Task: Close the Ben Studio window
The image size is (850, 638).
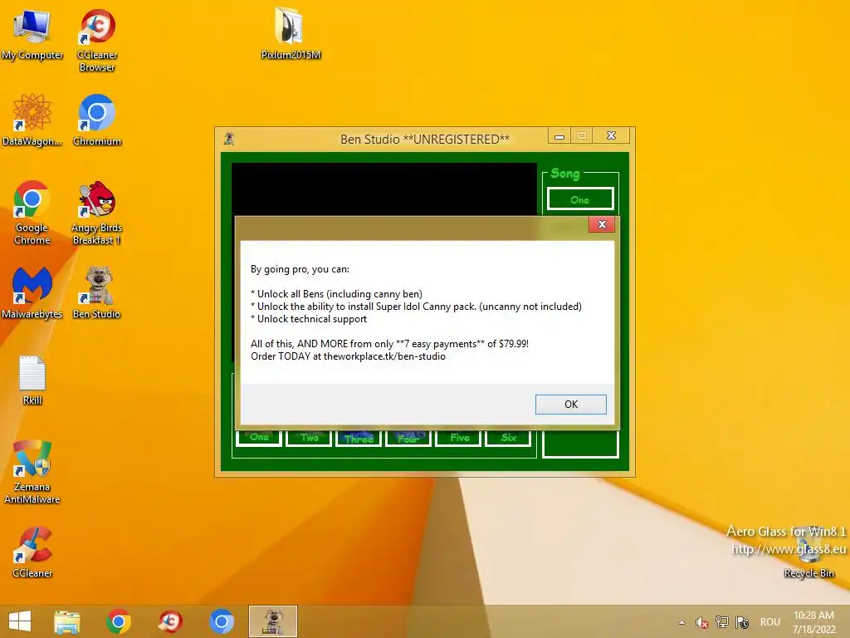Action: (611, 135)
